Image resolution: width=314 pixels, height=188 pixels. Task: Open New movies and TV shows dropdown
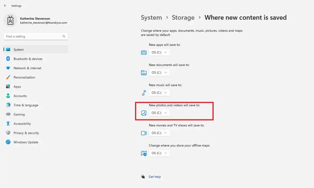(x=159, y=133)
